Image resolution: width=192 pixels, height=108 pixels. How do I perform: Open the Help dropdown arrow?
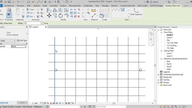[x=177, y=2]
